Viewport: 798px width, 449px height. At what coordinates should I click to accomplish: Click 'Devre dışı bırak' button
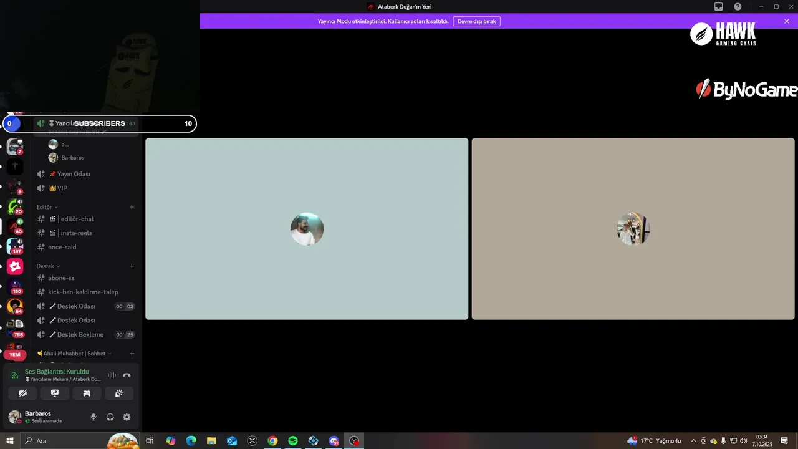476,21
